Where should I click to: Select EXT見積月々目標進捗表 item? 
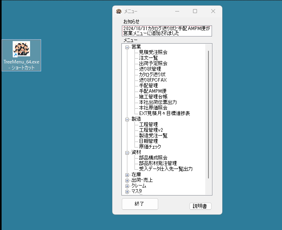164,113
